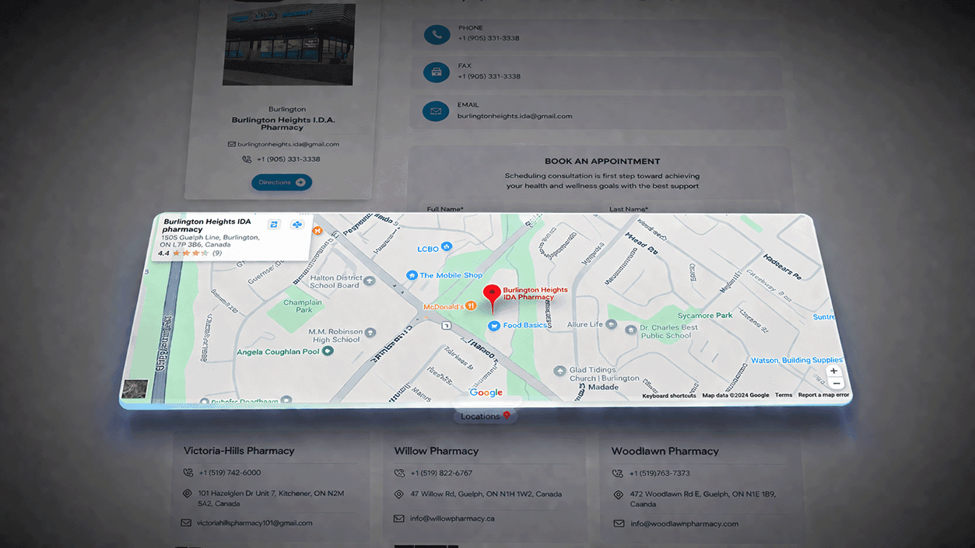Select M.M. Robinson High School marker
This screenshot has width=975, height=548.
(370, 333)
